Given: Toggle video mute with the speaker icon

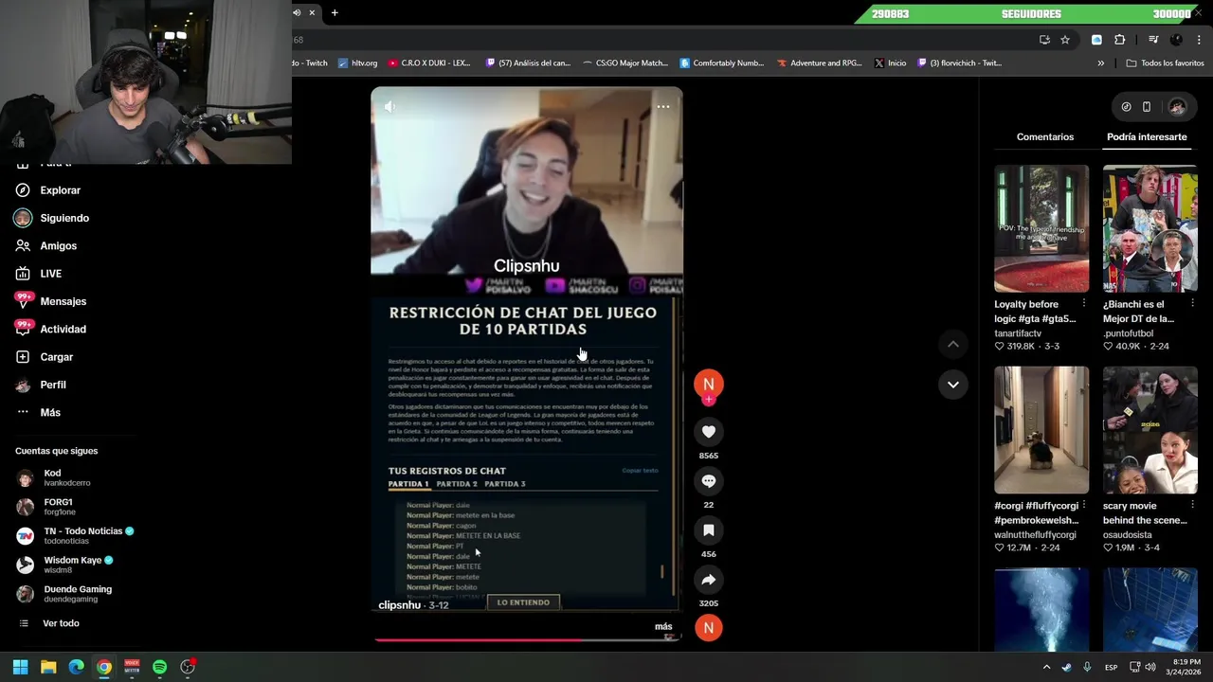Looking at the screenshot, I should coord(390,107).
